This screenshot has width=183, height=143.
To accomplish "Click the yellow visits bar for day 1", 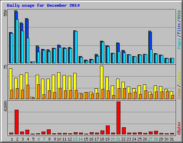I will pos(10,79).
